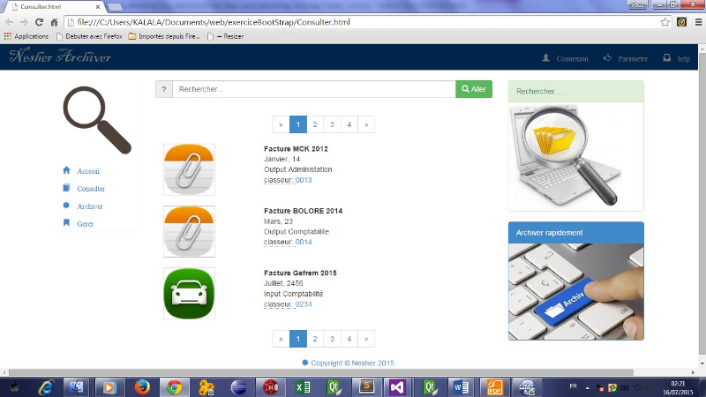This screenshot has height=397, width=706.
Task: Go back in Chrome
Action: [9, 22]
